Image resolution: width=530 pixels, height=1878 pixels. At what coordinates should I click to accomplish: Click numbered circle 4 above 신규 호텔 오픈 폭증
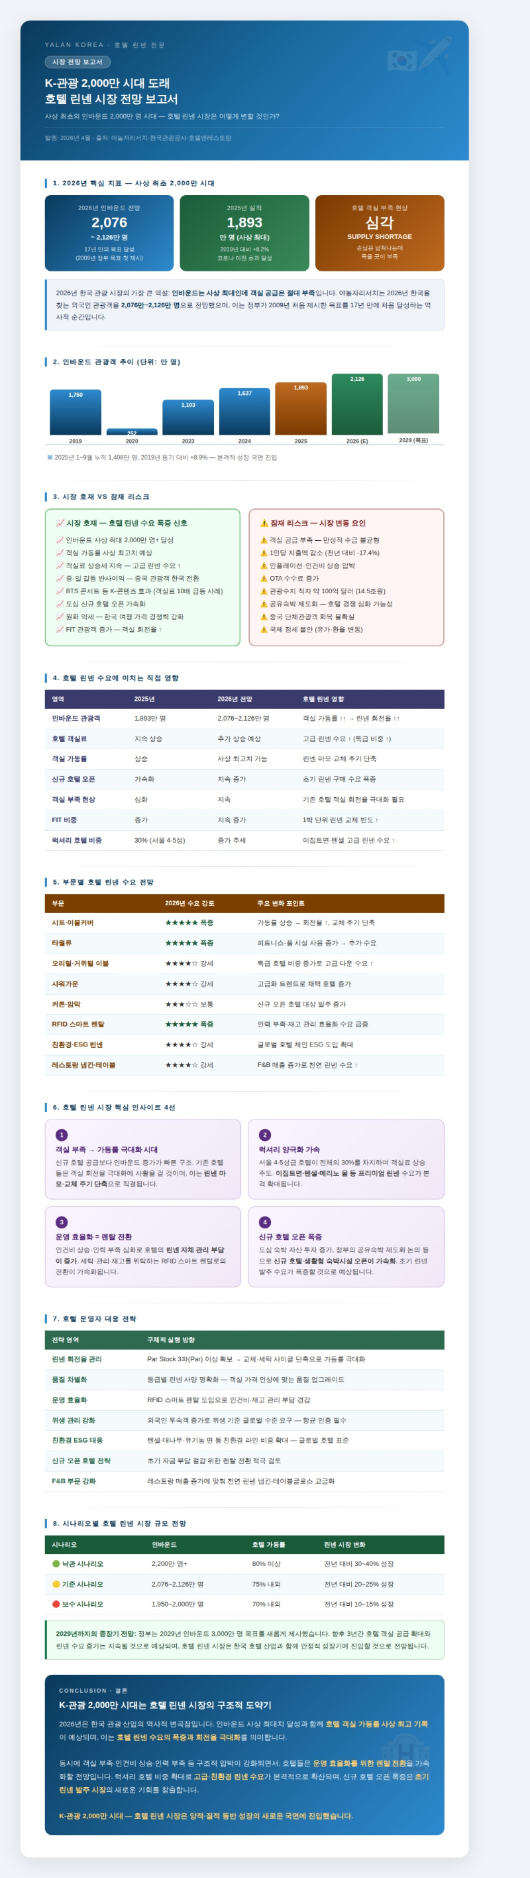265,1222
